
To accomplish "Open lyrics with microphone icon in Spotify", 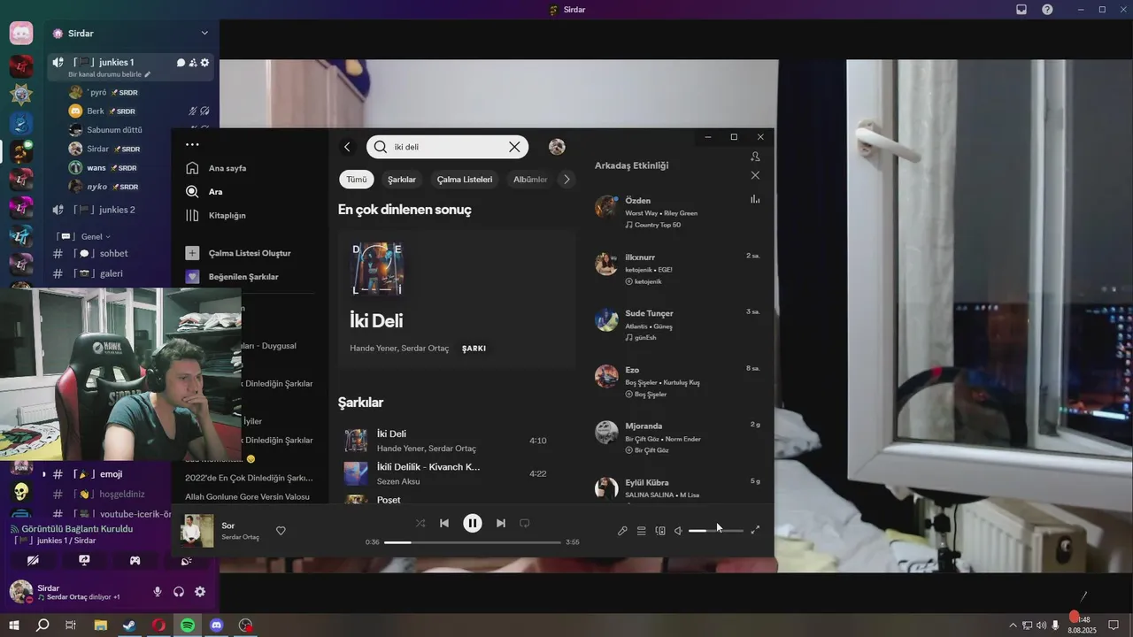I will [x=622, y=531].
